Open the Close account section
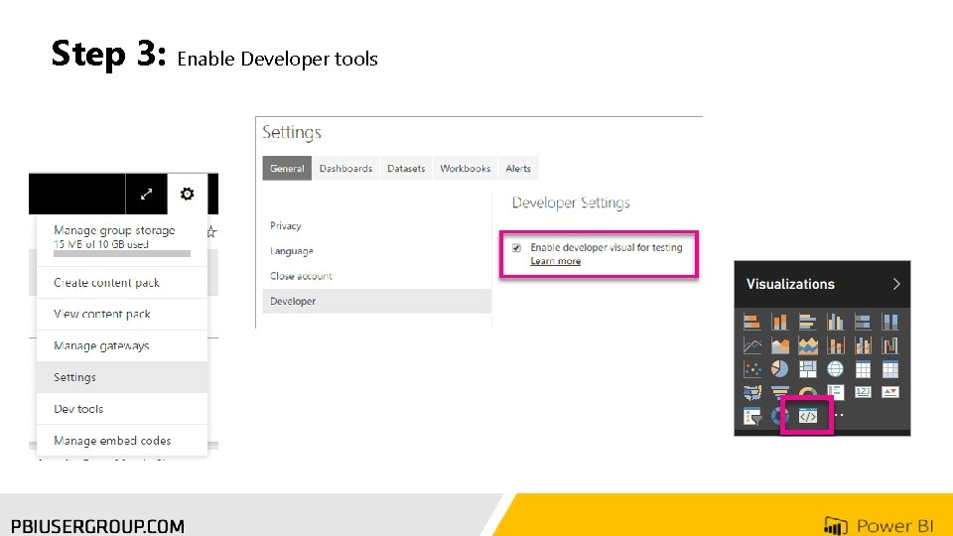The width and height of the screenshot is (953, 536). point(301,276)
